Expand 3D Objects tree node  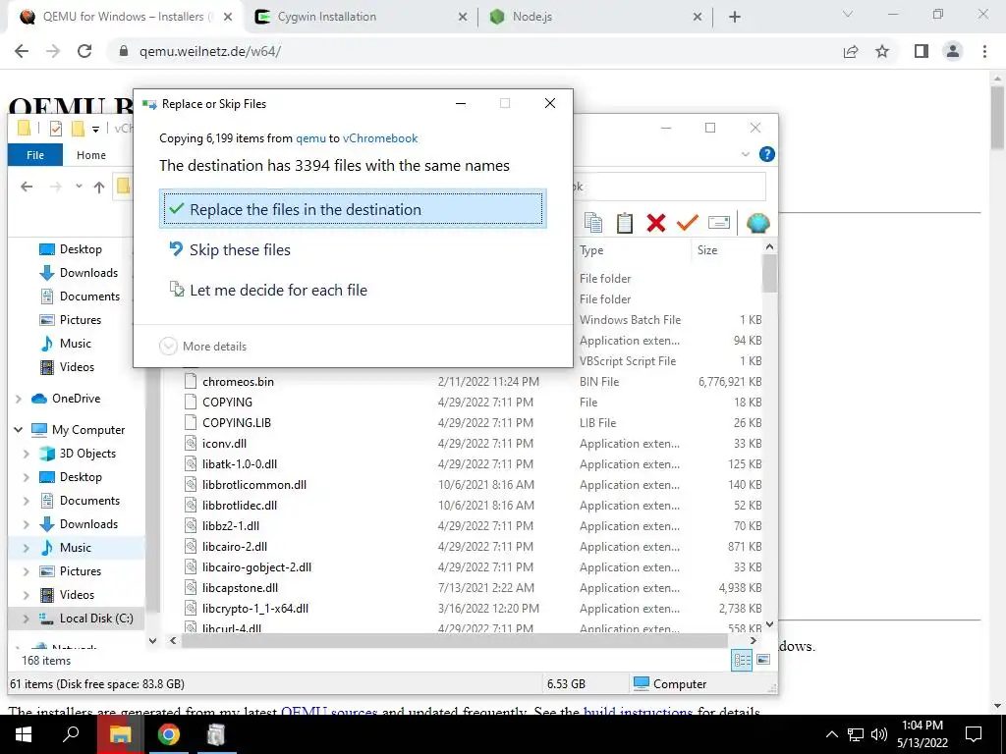point(27,454)
